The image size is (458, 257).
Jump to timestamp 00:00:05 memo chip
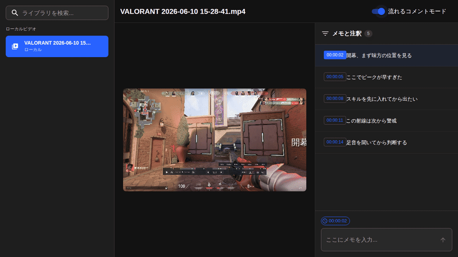click(x=335, y=77)
